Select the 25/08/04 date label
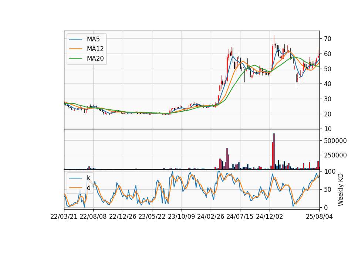The image size is (355, 255). pyautogui.click(x=319, y=217)
